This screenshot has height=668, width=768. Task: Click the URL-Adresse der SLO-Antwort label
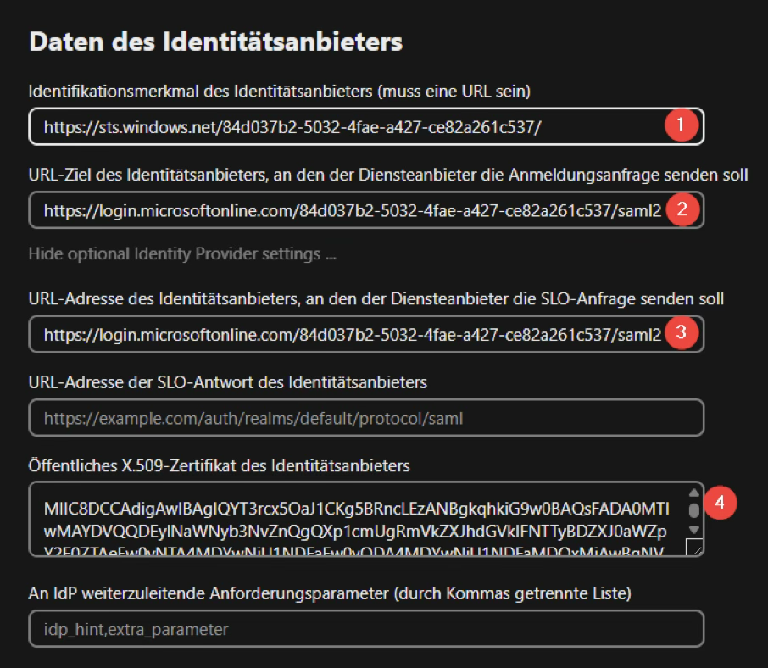pos(227,382)
